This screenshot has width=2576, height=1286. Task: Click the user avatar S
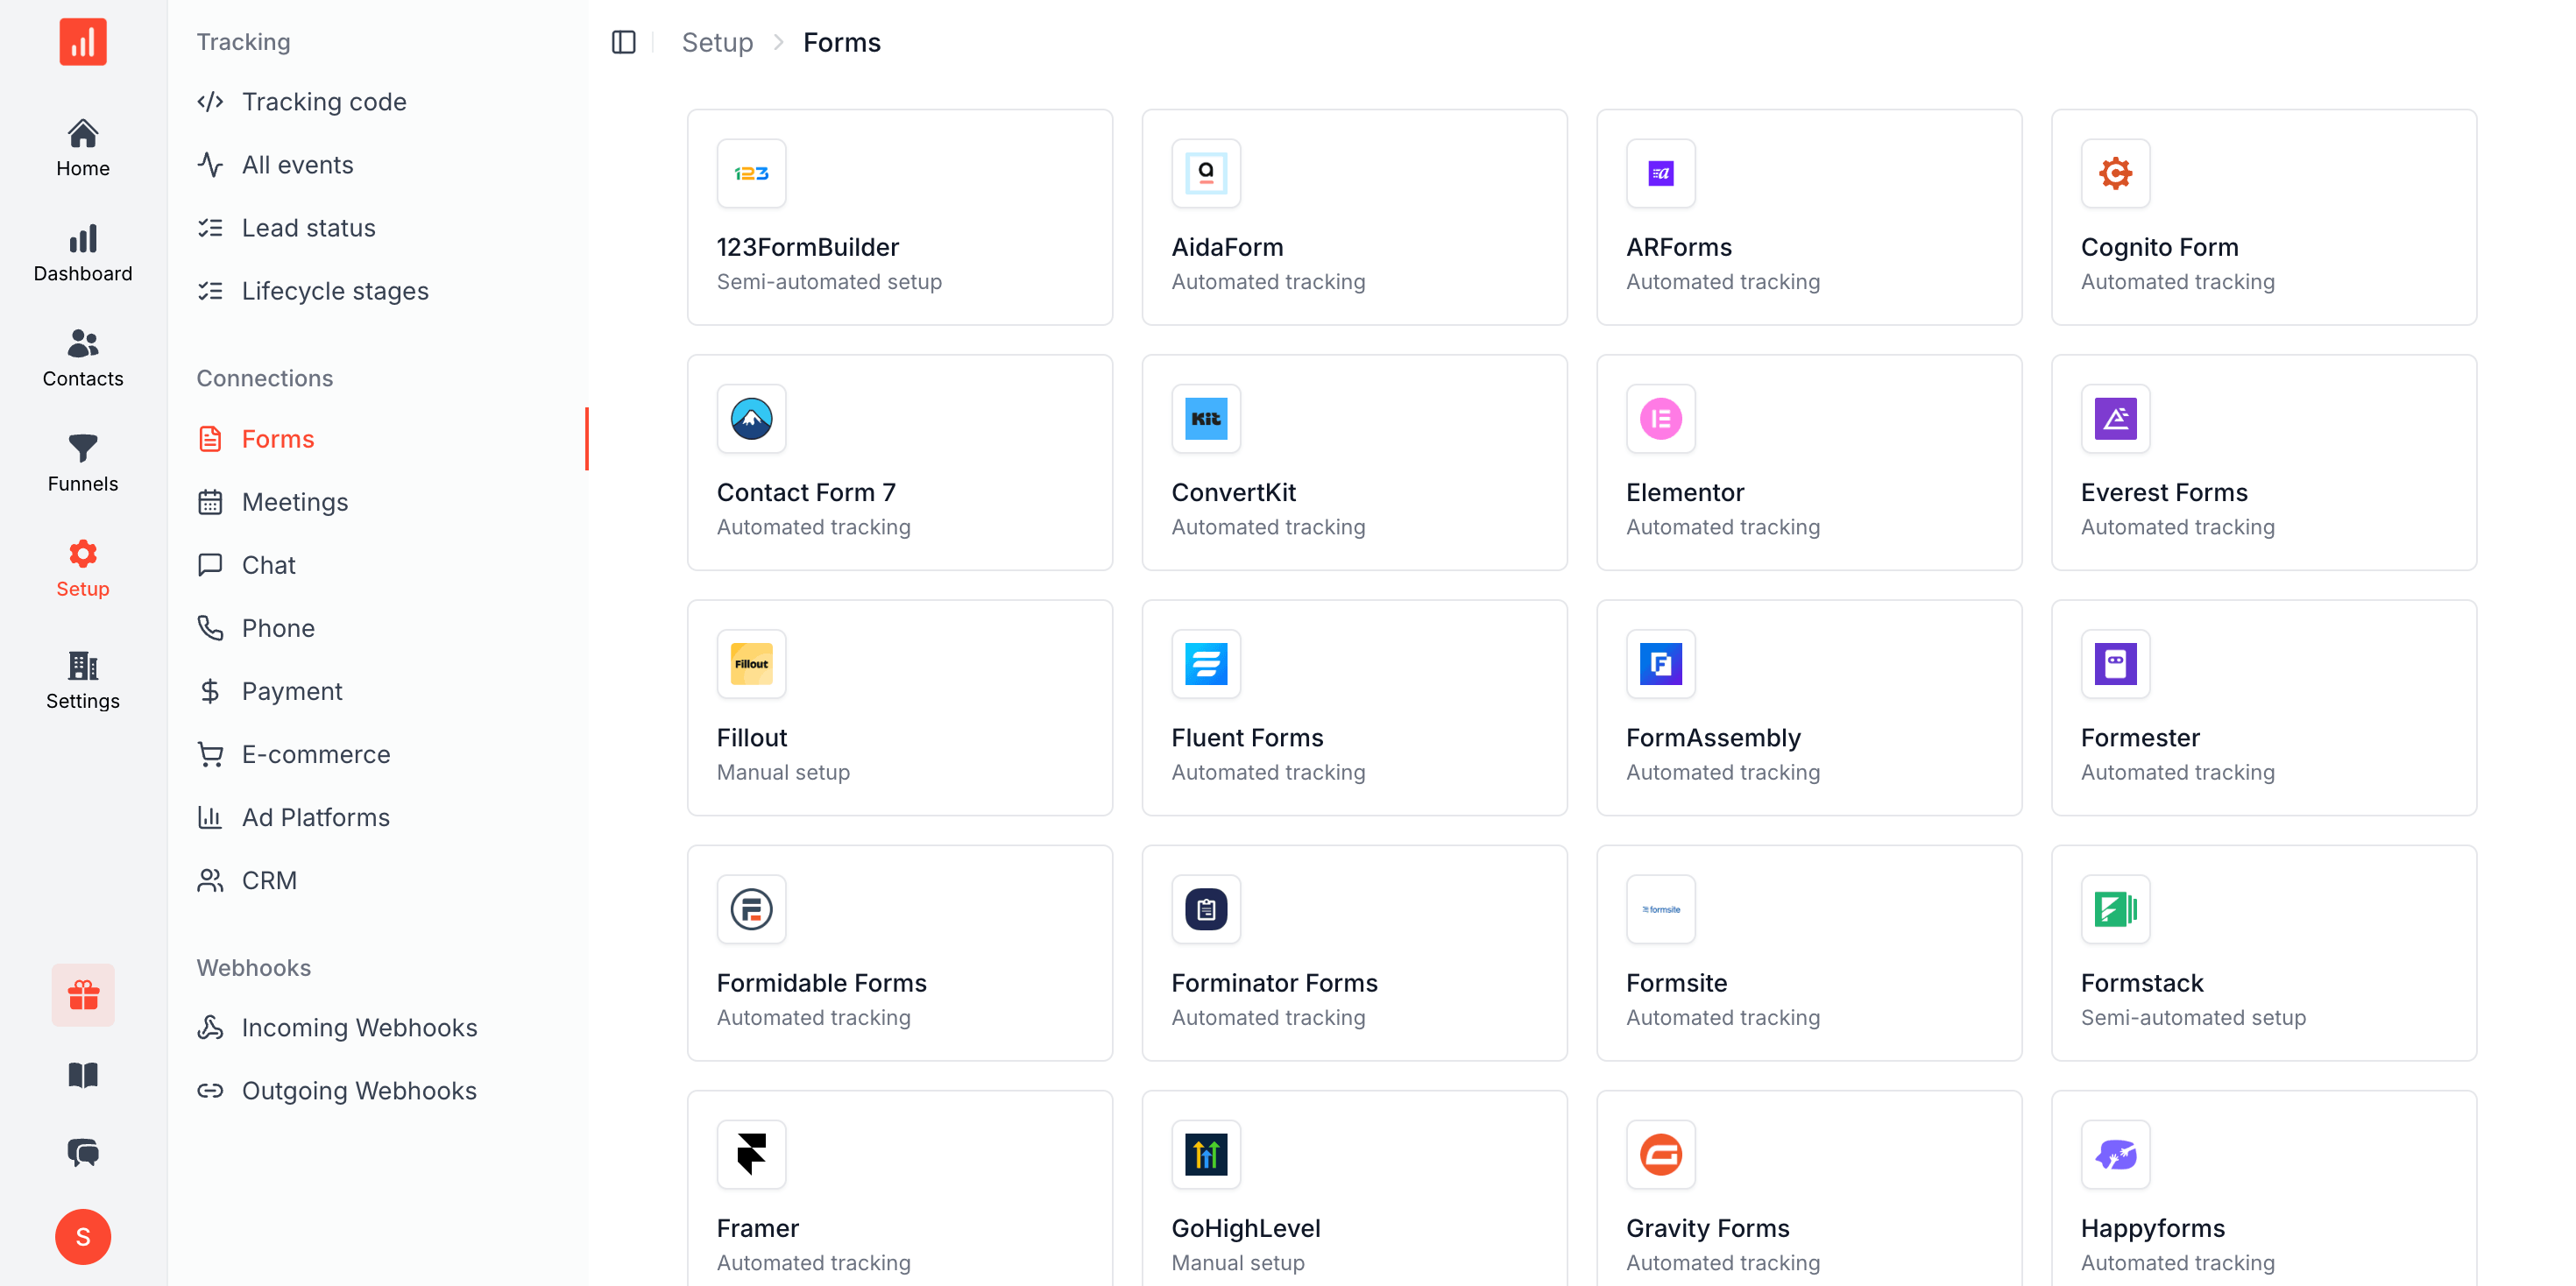point(83,1237)
